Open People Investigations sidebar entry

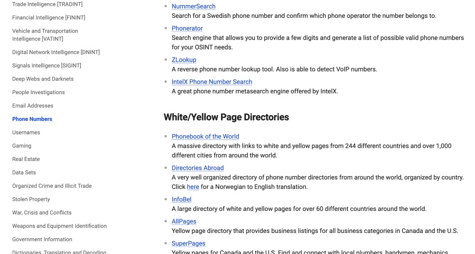39,92
